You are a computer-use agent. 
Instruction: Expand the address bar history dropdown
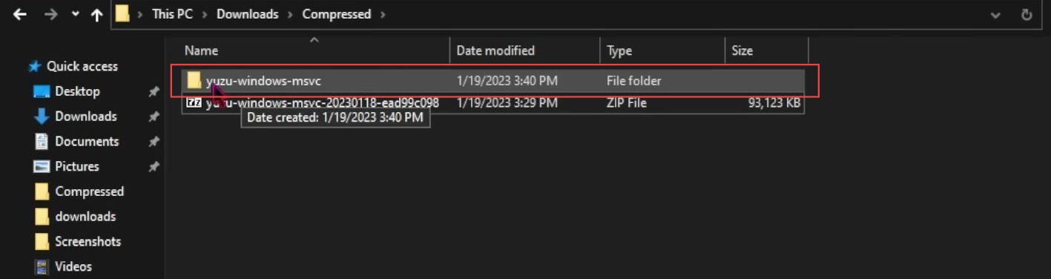click(995, 15)
